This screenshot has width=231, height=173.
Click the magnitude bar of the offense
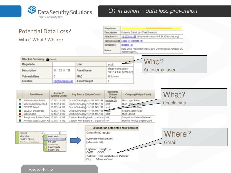[151, 28]
